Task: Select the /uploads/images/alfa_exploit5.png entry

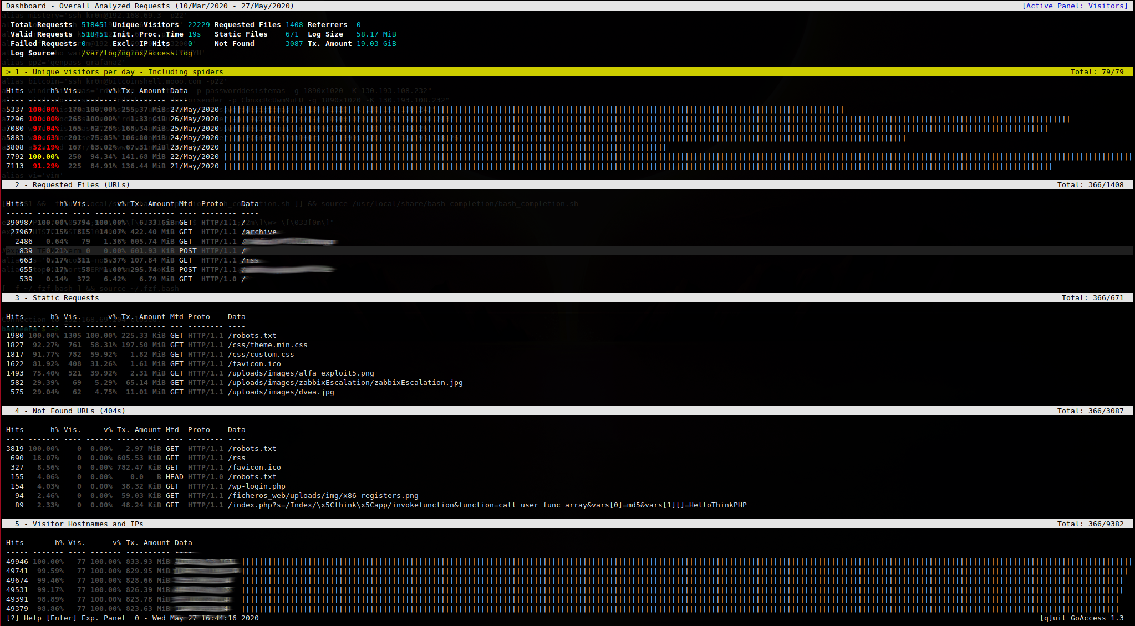Action: coord(301,373)
